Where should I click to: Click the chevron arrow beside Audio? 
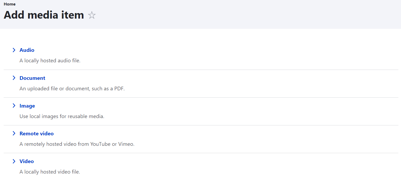tap(14, 50)
